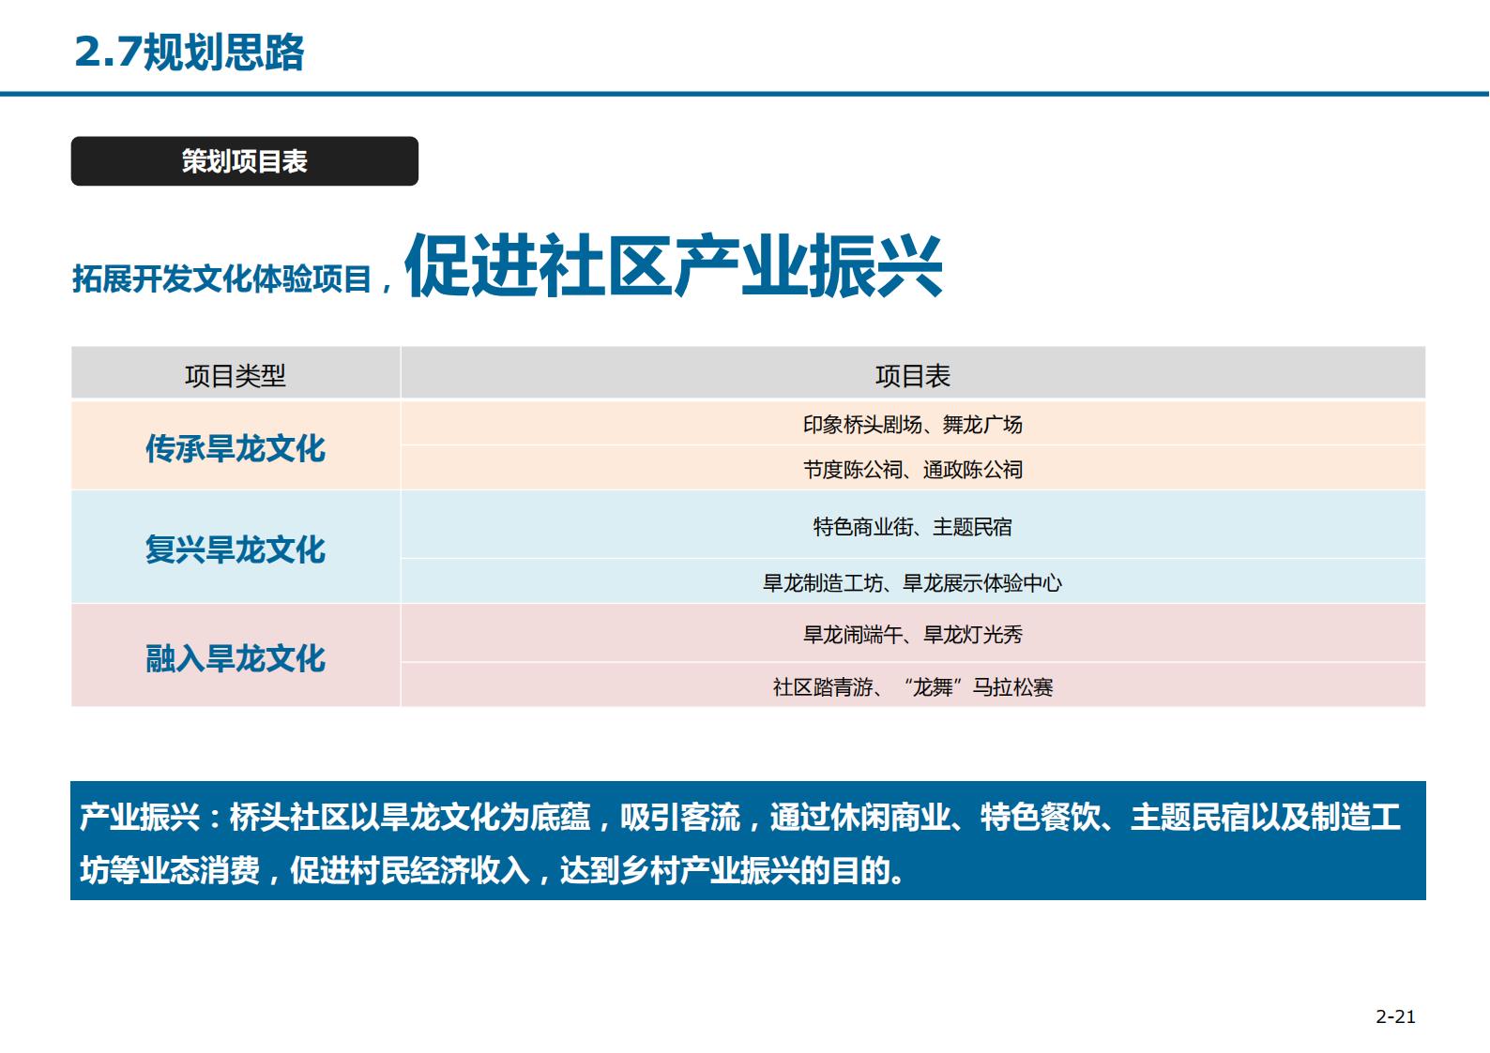Click the row "旱龙闹端午、旱龙灯光秀"

pos(913,634)
